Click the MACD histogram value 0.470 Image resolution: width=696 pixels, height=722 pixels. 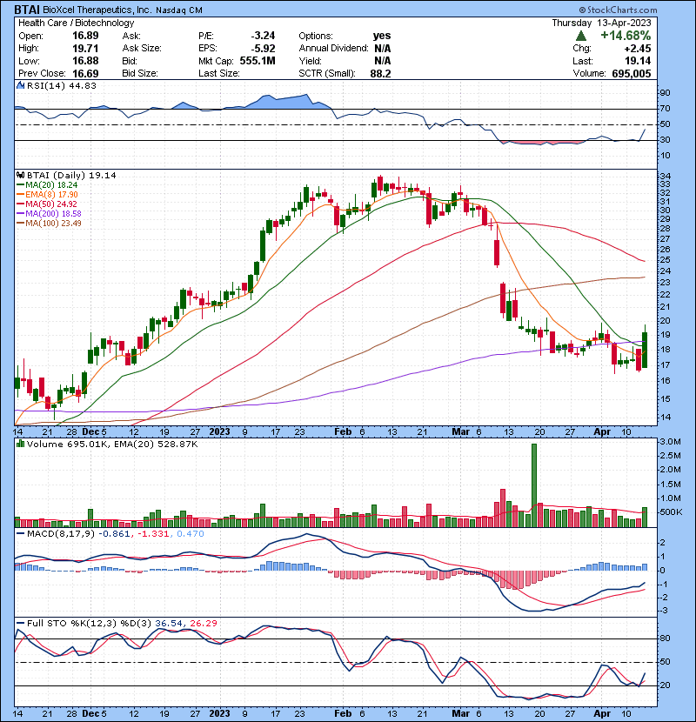191,534
